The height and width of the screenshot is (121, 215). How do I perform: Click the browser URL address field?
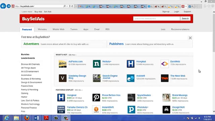[38, 6]
